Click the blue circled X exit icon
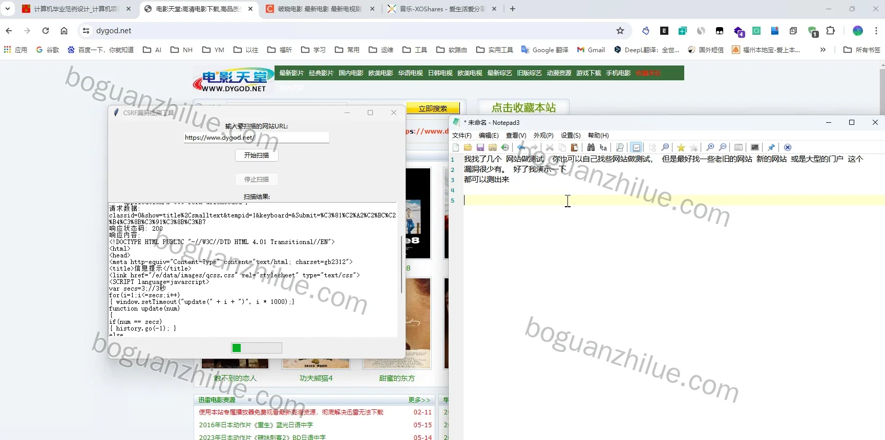 788,147
